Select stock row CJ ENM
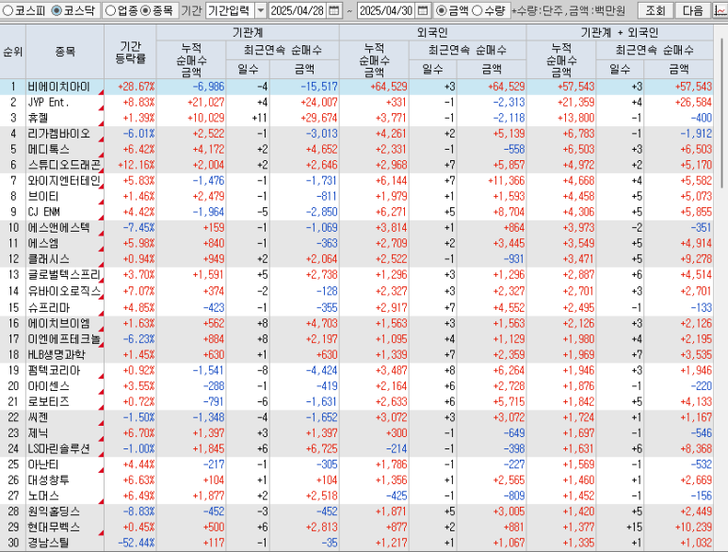Image resolution: width=728 pixels, height=552 pixels. click(x=357, y=212)
